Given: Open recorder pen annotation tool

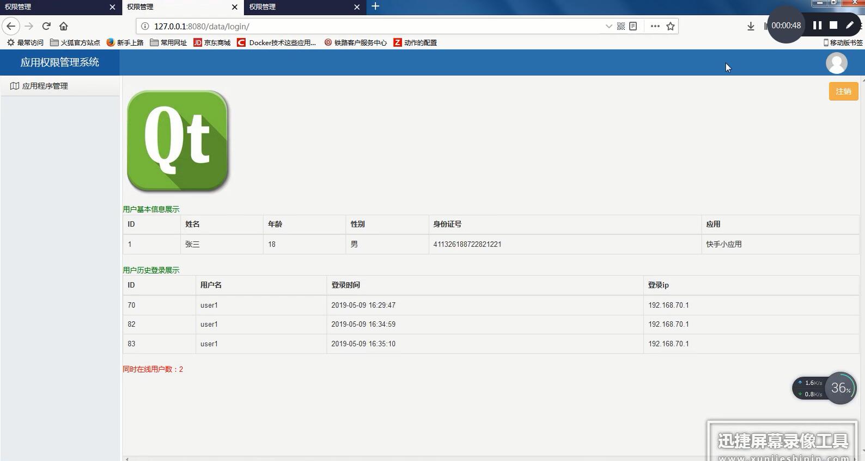Looking at the screenshot, I should pyautogui.click(x=850, y=26).
